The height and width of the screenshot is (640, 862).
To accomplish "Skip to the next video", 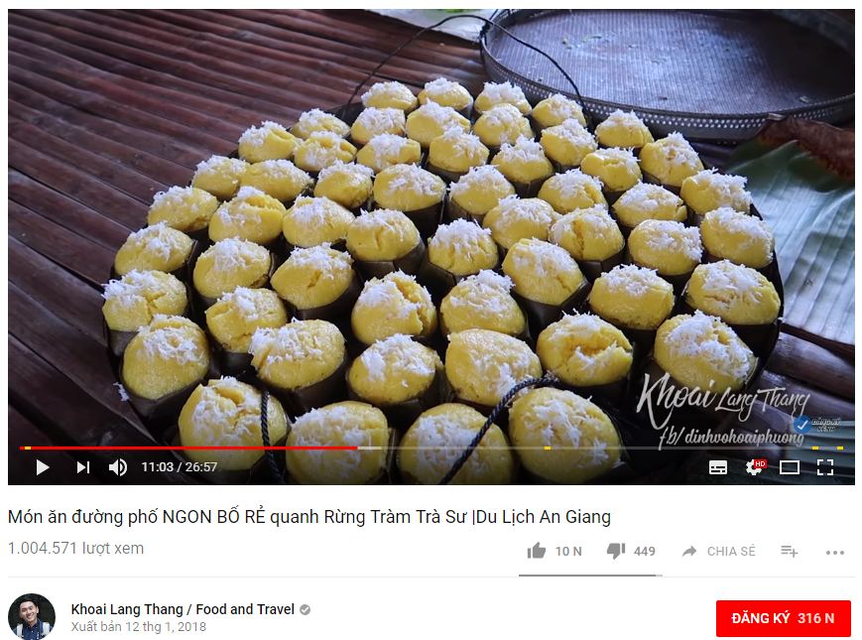I will pyautogui.click(x=83, y=467).
